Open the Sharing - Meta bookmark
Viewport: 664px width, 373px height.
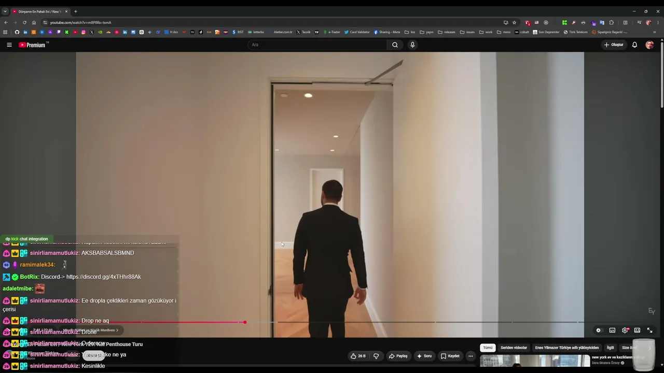[x=387, y=32]
